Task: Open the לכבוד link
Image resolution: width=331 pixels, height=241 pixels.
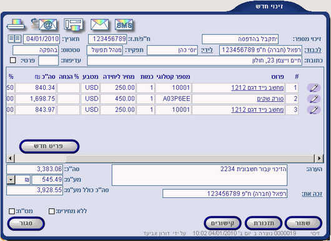Action: [x=313, y=50]
